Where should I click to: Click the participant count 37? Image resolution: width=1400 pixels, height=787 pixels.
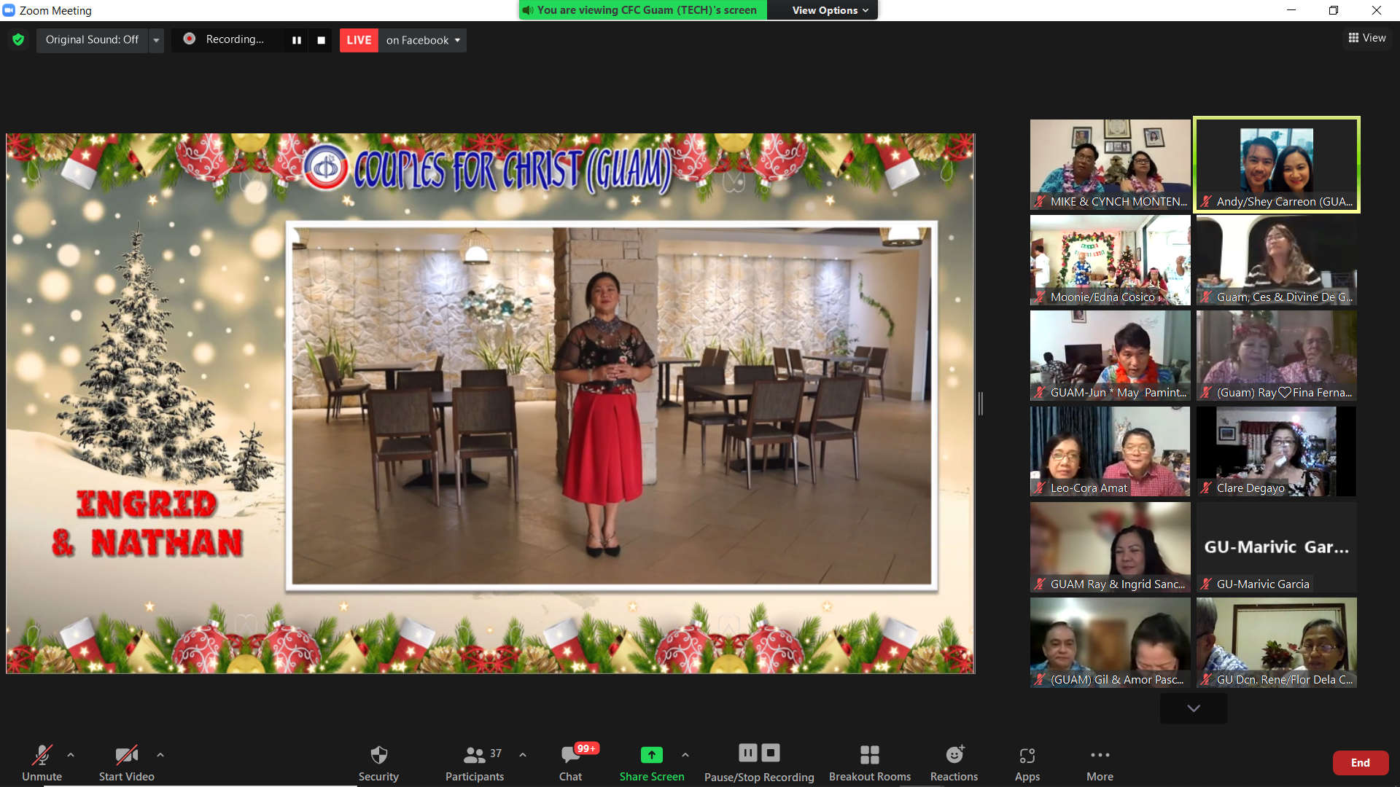tap(496, 753)
